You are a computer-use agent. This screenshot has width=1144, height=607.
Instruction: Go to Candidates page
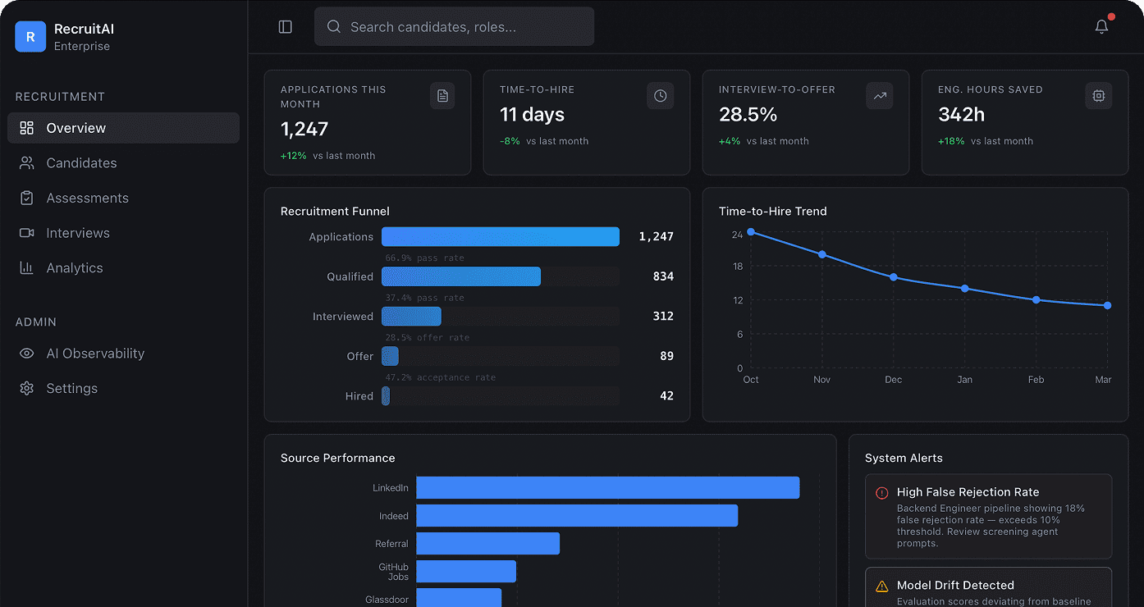tap(123, 163)
